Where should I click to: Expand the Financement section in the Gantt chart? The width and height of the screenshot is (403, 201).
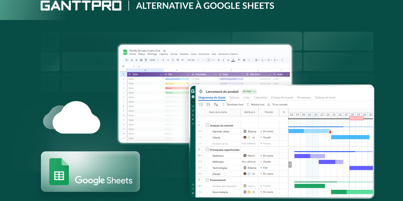pyautogui.click(x=207, y=180)
